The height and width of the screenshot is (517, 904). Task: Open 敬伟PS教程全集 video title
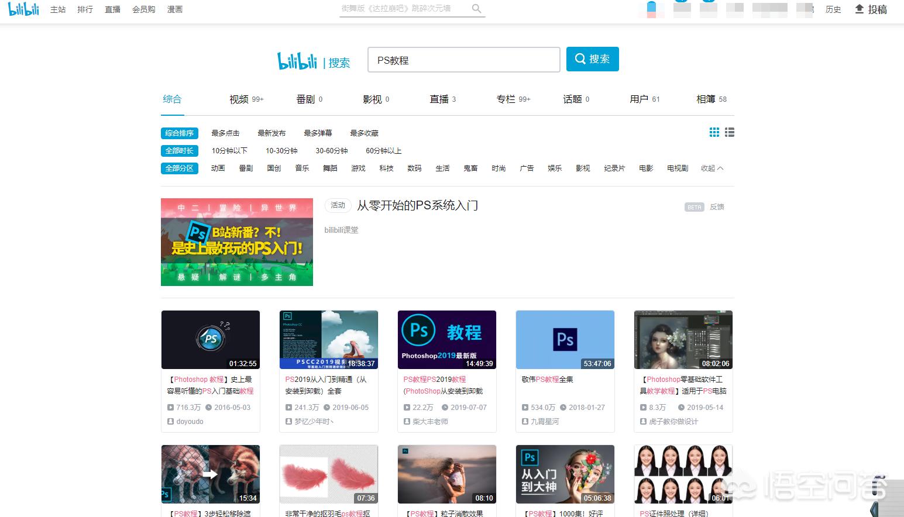coord(547,380)
